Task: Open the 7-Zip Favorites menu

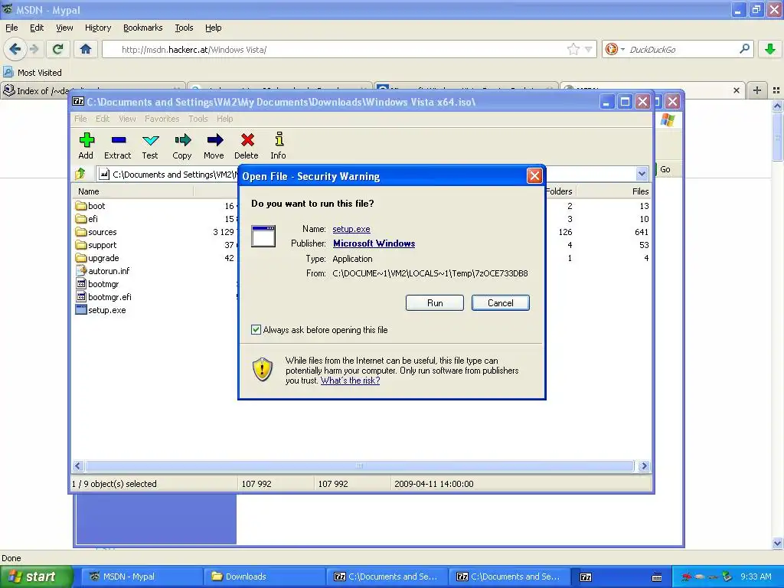Action: 162,119
